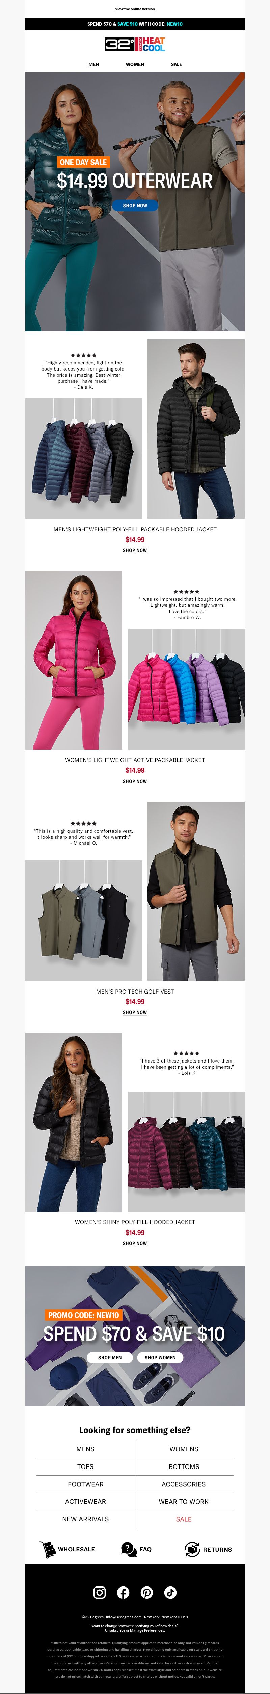Screen dimensions: 270x1694
Task: Open the SALE navigation item
Action: click(176, 65)
